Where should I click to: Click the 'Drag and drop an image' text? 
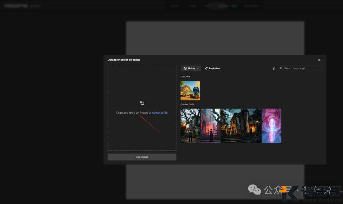132,113
